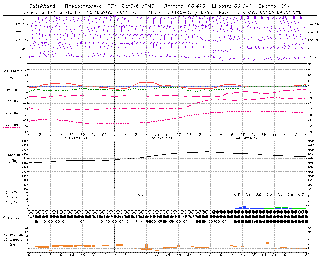The width and height of the screenshot is (321, 257).
Task: Select the "1.4" precipitation amount
Action: [280, 194]
